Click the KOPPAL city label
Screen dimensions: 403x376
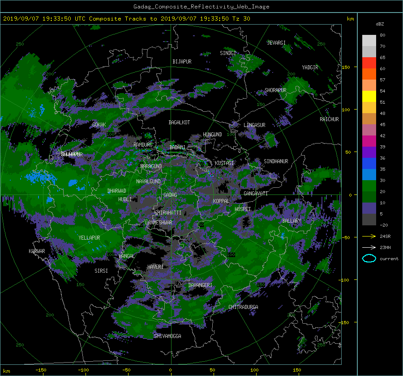click(x=221, y=201)
